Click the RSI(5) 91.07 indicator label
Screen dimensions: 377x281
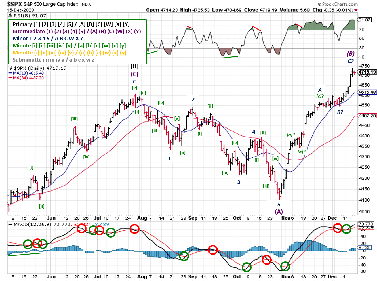click(29, 16)
